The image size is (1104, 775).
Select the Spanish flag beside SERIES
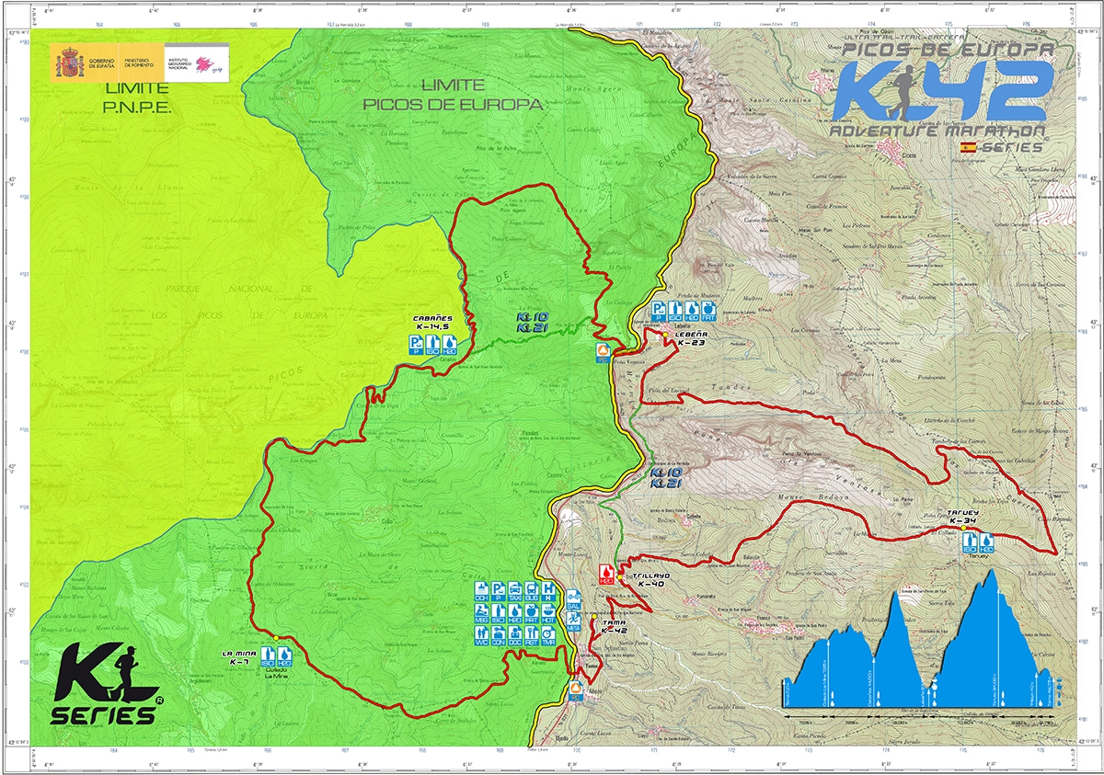[968, 147]
